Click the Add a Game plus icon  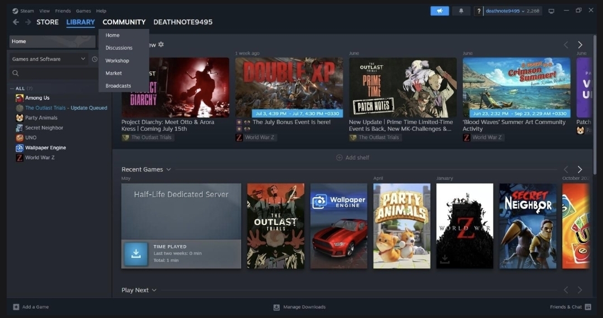[16, 307]
